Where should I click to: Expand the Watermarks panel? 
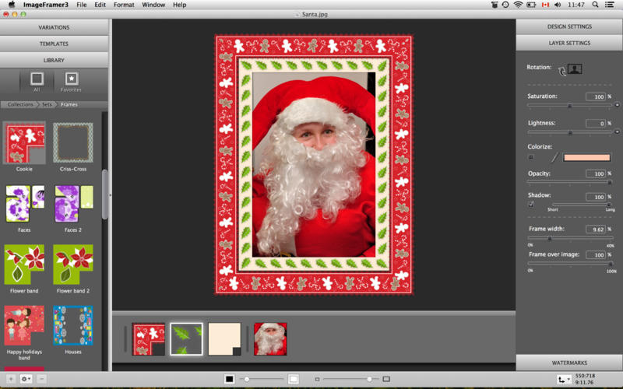click(568, 363)
